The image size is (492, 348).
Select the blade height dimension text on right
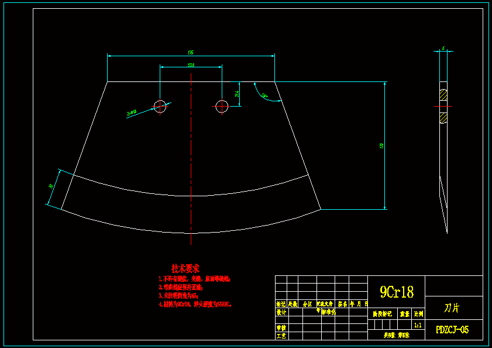(x=381, y=146)
